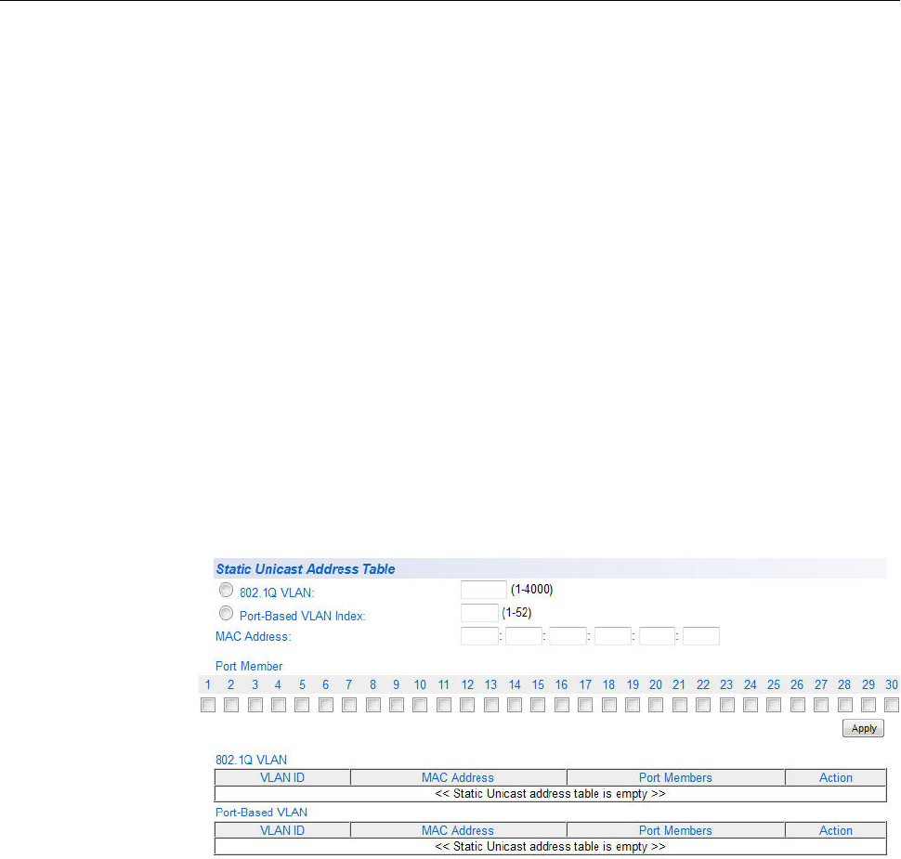
Task: Check port member 18 checkbox
Action: click(609, 705)
